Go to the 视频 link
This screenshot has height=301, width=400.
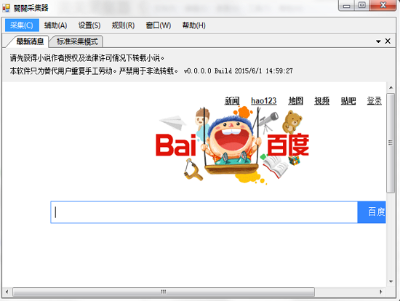(x=322, y=101)
